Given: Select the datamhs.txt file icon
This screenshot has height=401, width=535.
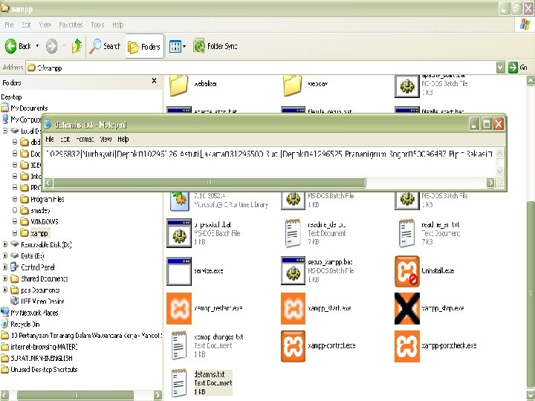Looking at the screenshot, I should (x=179, y=383).
